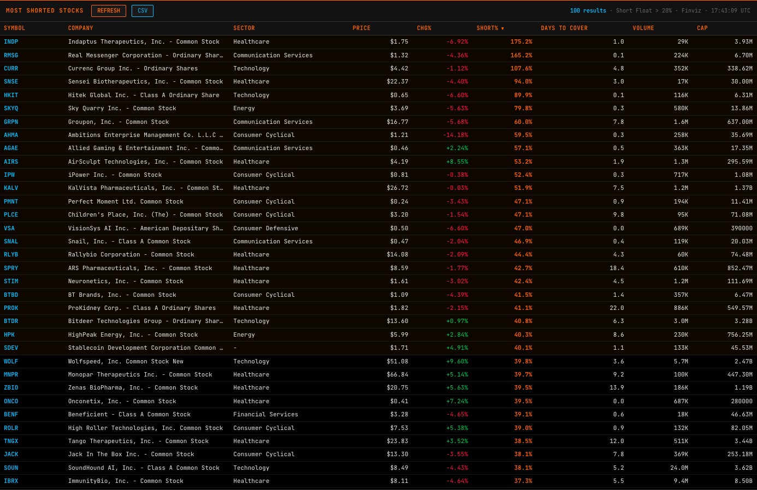Click the -14.18% change for AHMA
This screenshot has width=757, height=490.
456,135
